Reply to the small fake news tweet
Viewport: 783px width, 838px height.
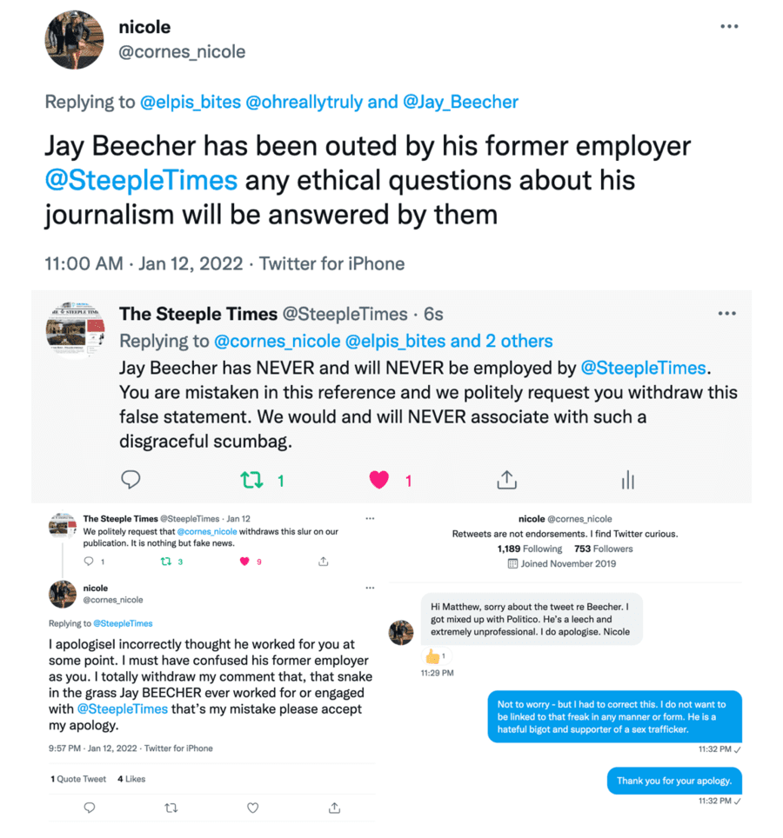(89, 562)
